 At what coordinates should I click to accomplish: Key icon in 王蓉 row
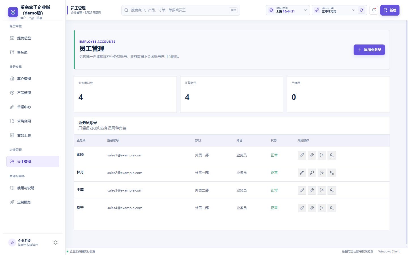click(x=312, y=190)
